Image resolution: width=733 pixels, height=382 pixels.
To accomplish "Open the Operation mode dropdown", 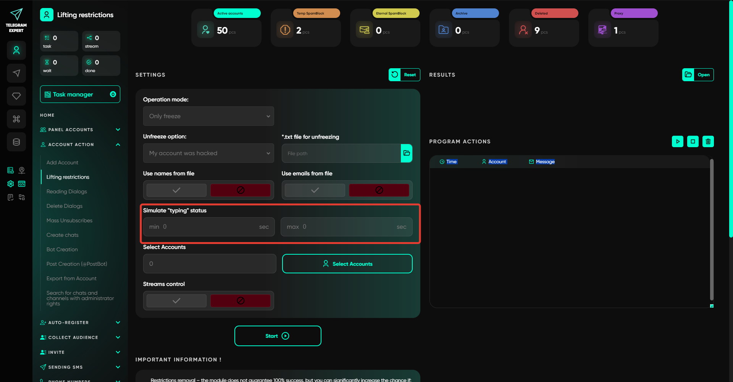I will point(208,116).
